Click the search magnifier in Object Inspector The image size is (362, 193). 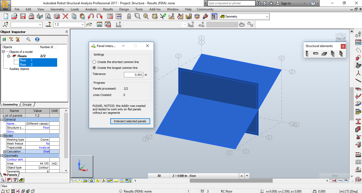[x=28, y=39]
